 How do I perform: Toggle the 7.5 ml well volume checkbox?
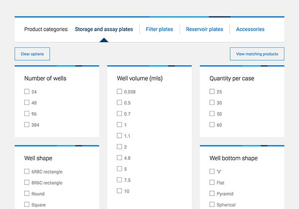(120, 180)
